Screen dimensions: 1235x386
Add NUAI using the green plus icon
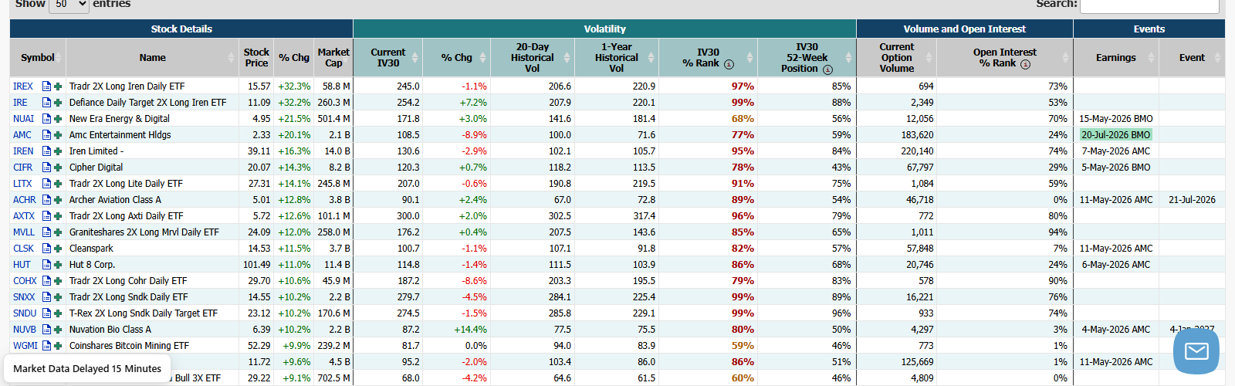coord(58,119)
